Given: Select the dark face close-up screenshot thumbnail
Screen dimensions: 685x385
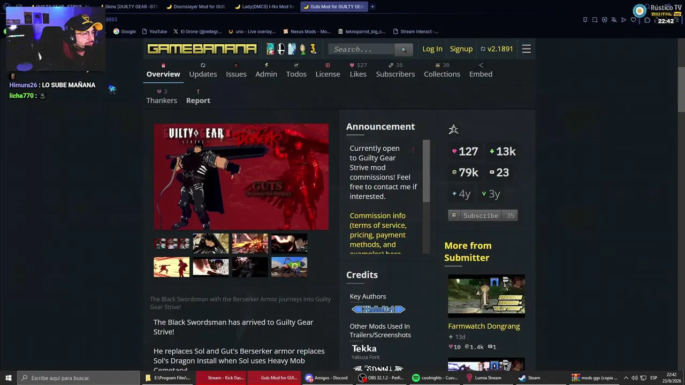Looking at the screenshot, I should click(289, 244).
